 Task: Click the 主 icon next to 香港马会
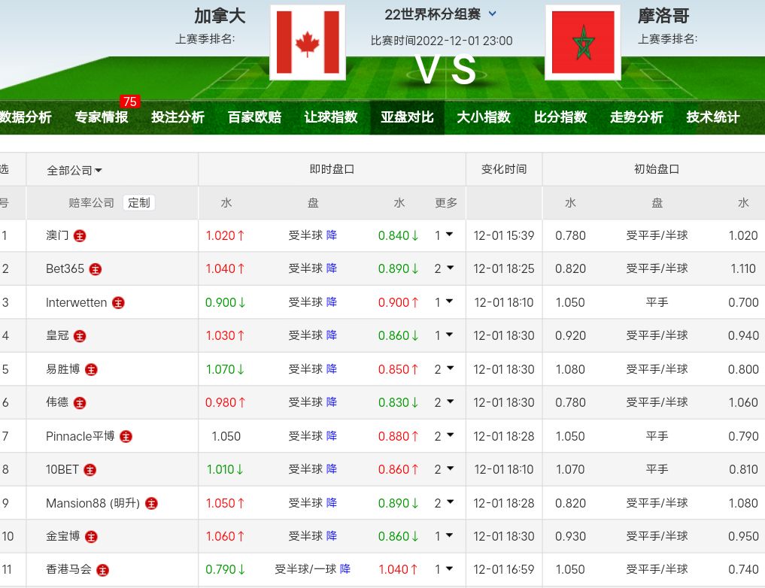pyautogui.click(x=102, y=570)
